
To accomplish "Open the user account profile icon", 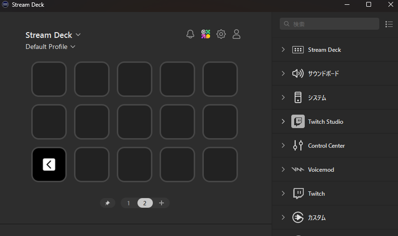I will 236,34.
